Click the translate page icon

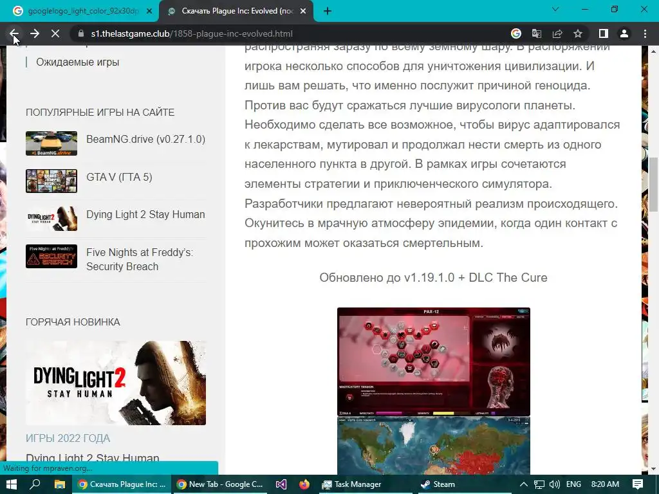(537, 33)
